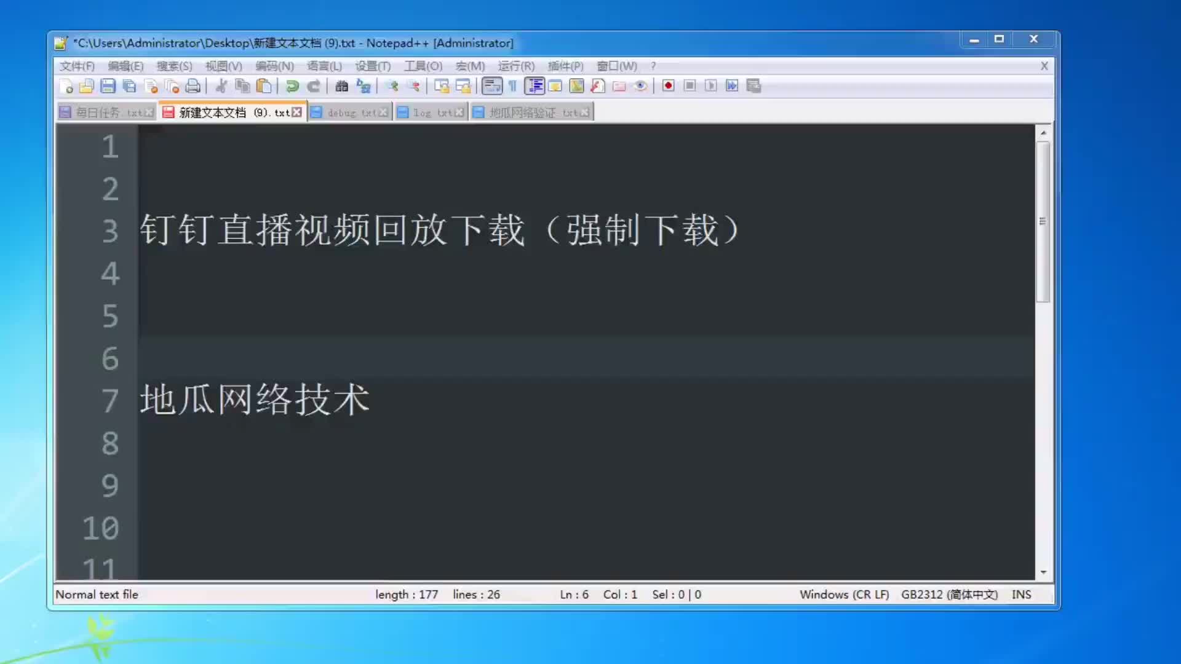Open the 搜索(S) menu
Screen dimensions: 1181x664
174,66
